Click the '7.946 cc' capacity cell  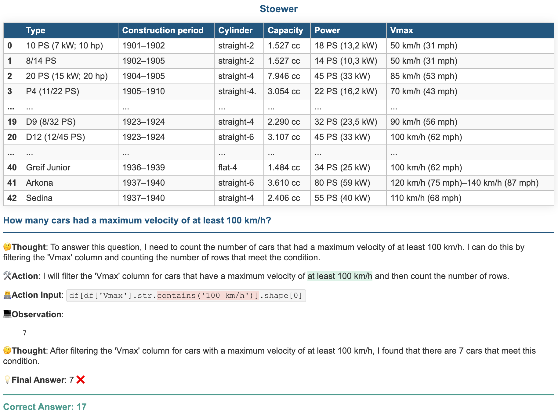click(287, 76)
